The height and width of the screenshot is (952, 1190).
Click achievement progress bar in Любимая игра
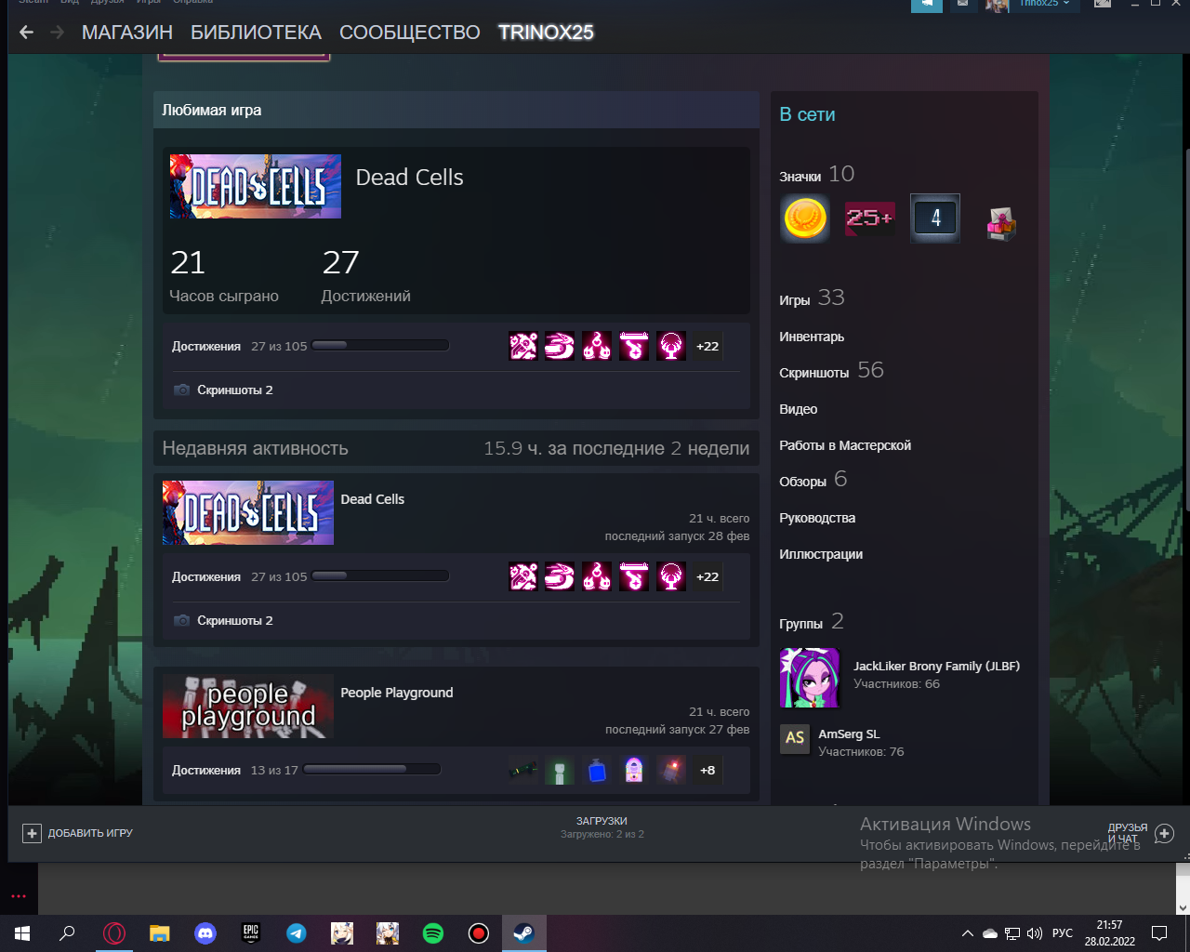click(380, 345)
